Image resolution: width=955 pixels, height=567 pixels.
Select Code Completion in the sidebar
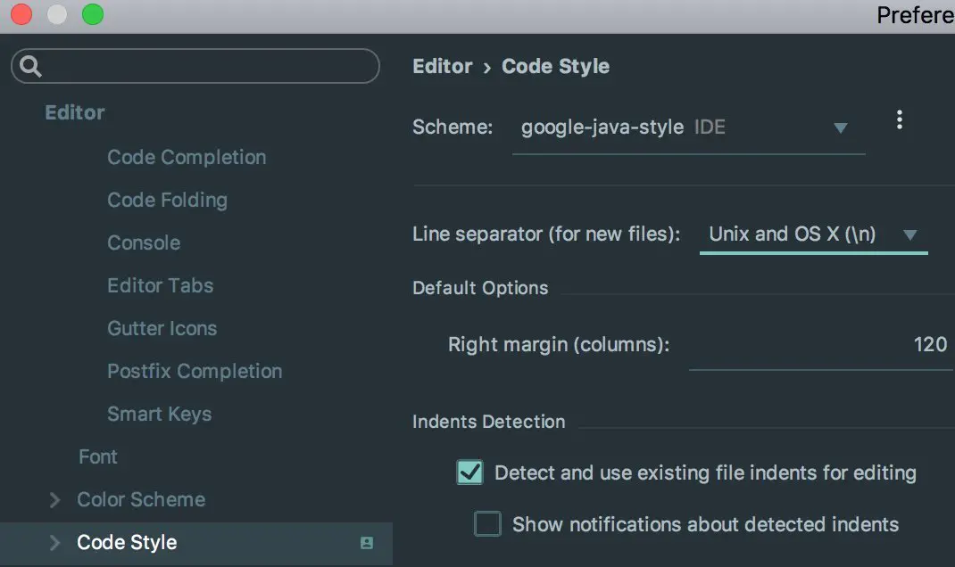[187, 157]
